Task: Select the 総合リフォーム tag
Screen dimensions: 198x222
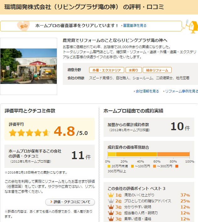Action: tap(157, 70)
